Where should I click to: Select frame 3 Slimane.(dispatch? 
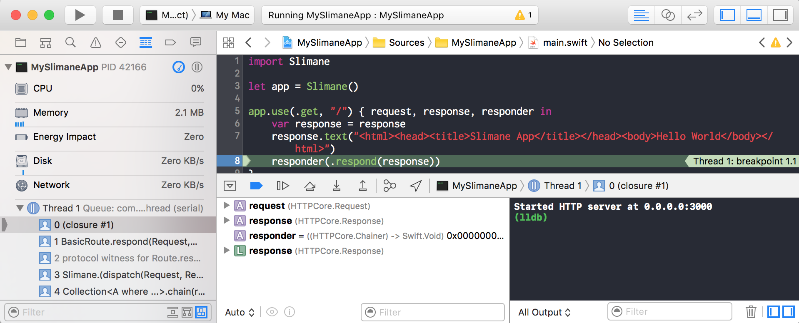pos(108,275)
